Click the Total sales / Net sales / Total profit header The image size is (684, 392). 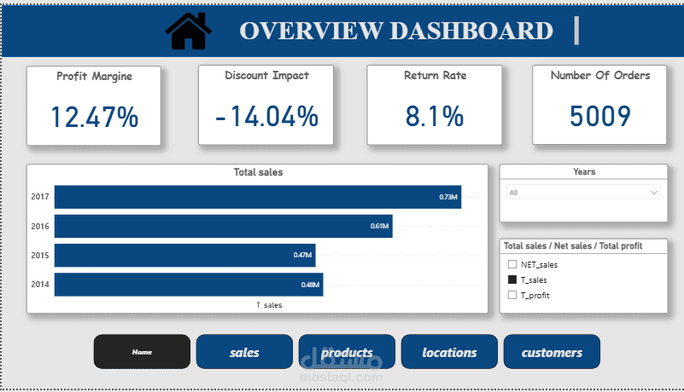tap(573, 245)
